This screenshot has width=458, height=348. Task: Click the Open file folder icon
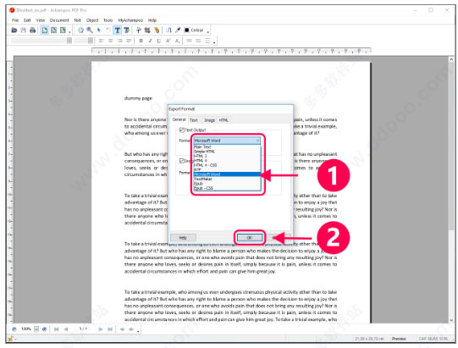click(14, 30)
